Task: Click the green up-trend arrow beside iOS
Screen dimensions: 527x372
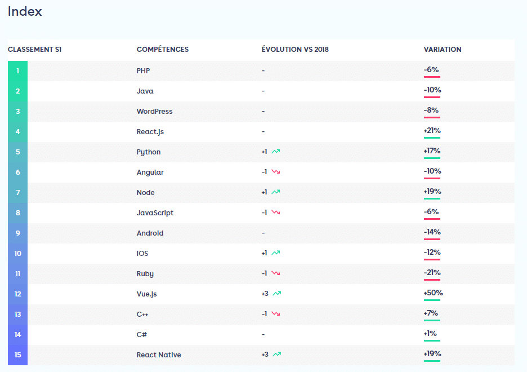Action: [x=276, y=253]
